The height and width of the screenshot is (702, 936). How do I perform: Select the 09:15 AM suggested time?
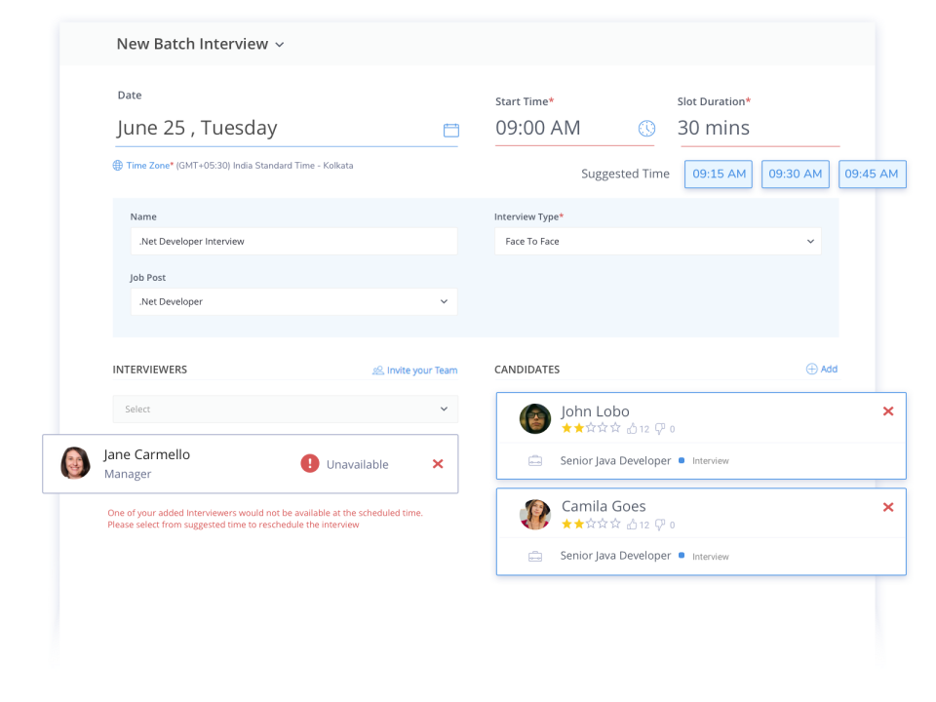[718, 174]
